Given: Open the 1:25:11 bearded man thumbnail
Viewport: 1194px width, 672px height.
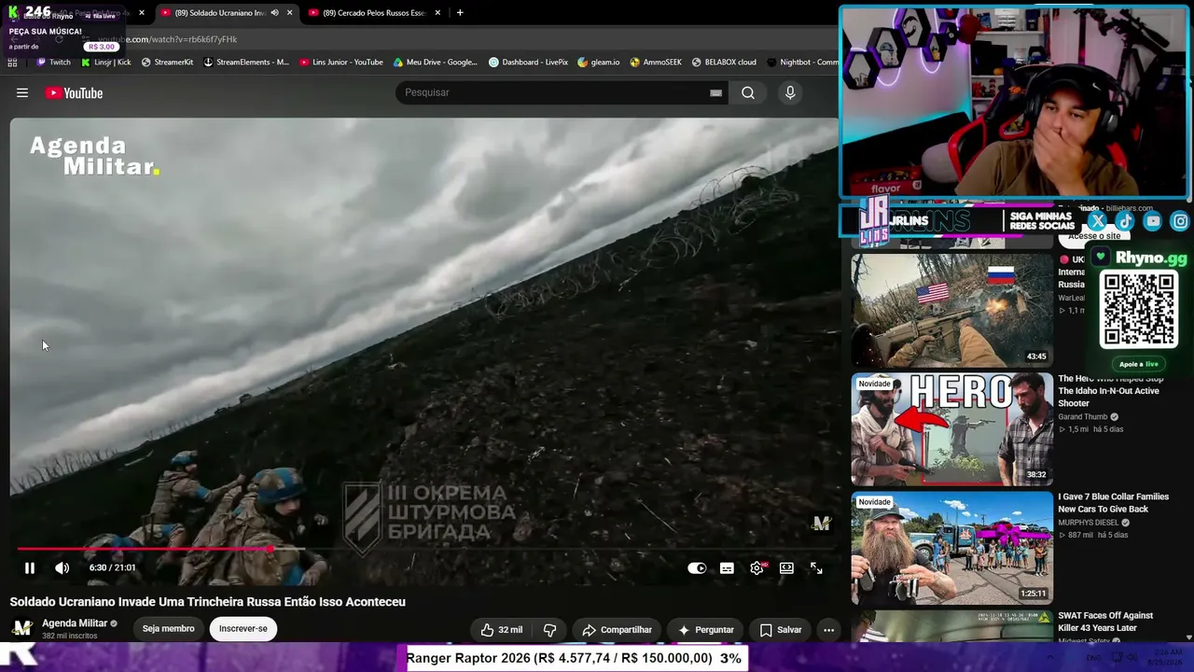Looking at the screenshot, I should [x=952, y=548].
